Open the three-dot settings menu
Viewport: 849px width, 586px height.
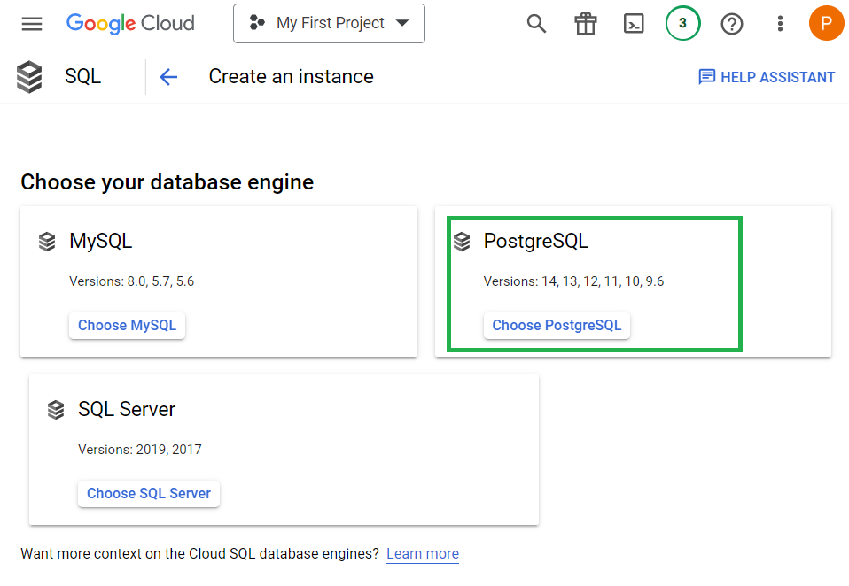coord(780,24)
